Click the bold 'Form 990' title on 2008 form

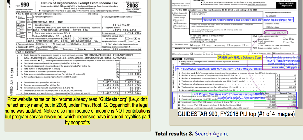click(22, 5)
